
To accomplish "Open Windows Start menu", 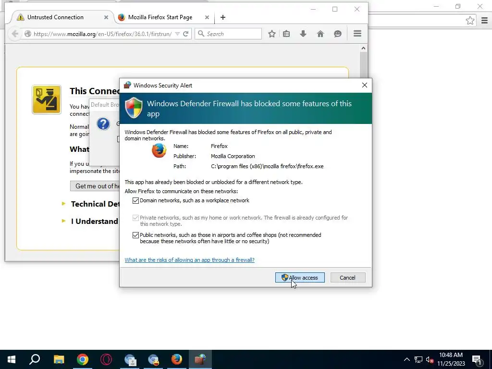I will click(x=12, y=359).
